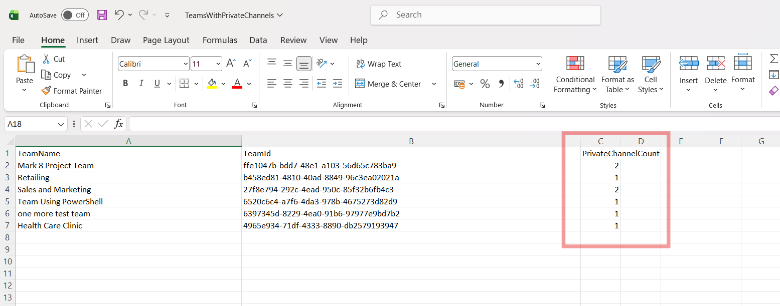The height and width of the screenshot is (306, 780).
Task: Switch to the Page Layout tab
Action: (x=166, y=40)
